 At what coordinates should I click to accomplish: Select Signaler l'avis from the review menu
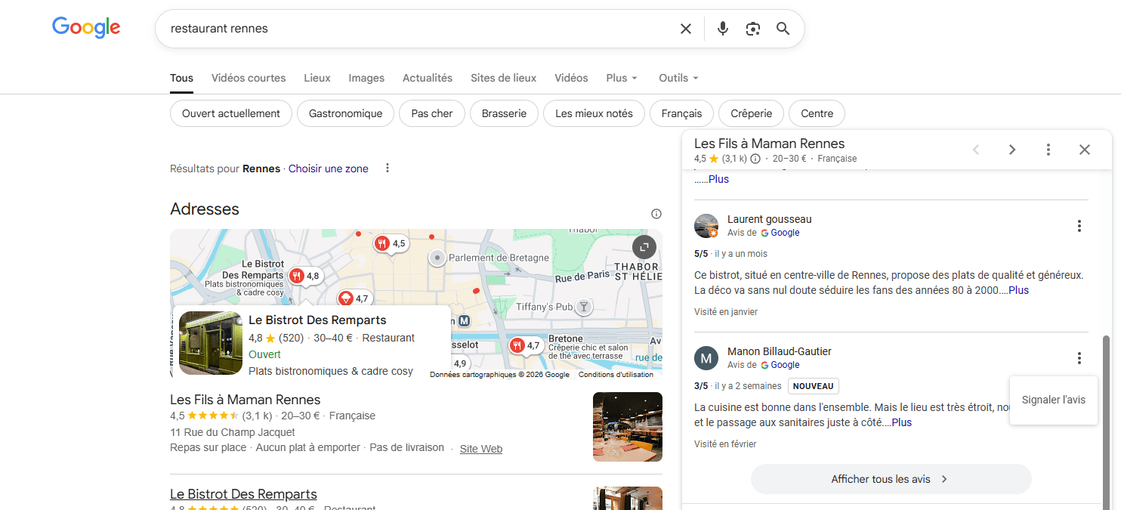pos(1053,400)
